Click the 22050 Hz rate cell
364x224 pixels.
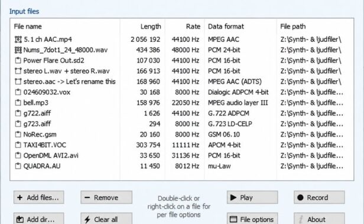point(186,103)
